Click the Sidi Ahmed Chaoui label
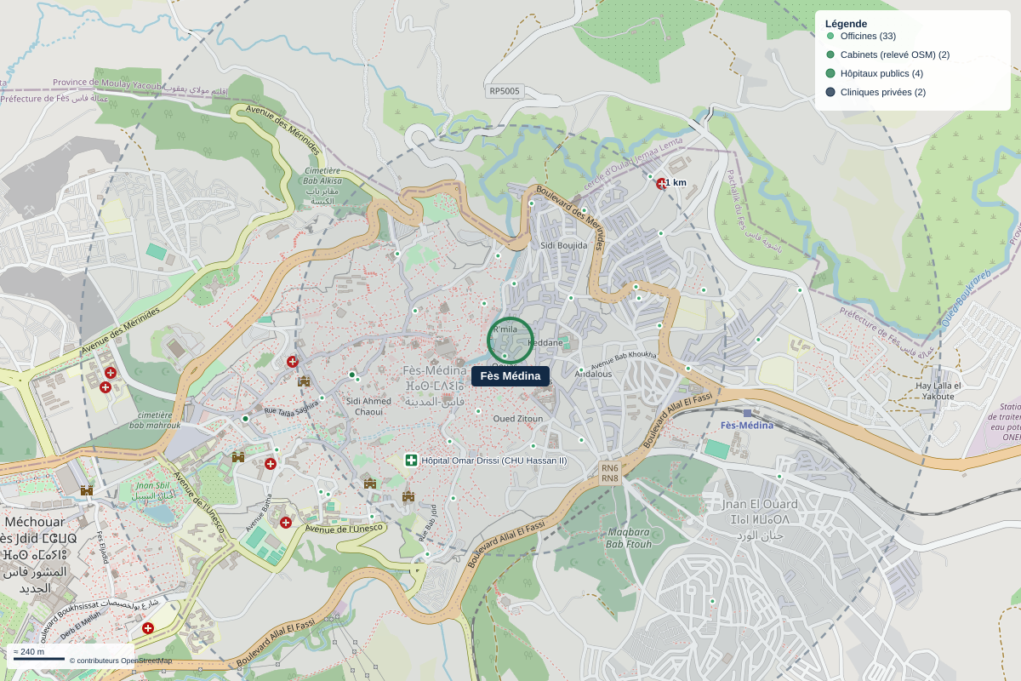Screen dimensions: 1021x681 point(369,406)
